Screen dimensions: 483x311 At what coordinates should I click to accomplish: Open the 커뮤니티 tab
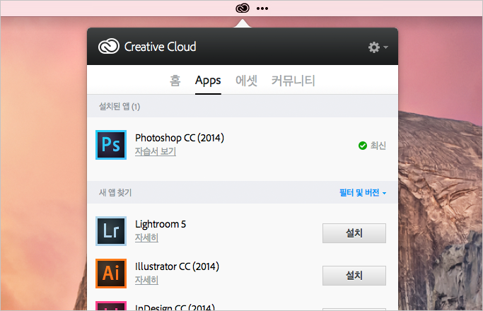pos(293,81)
